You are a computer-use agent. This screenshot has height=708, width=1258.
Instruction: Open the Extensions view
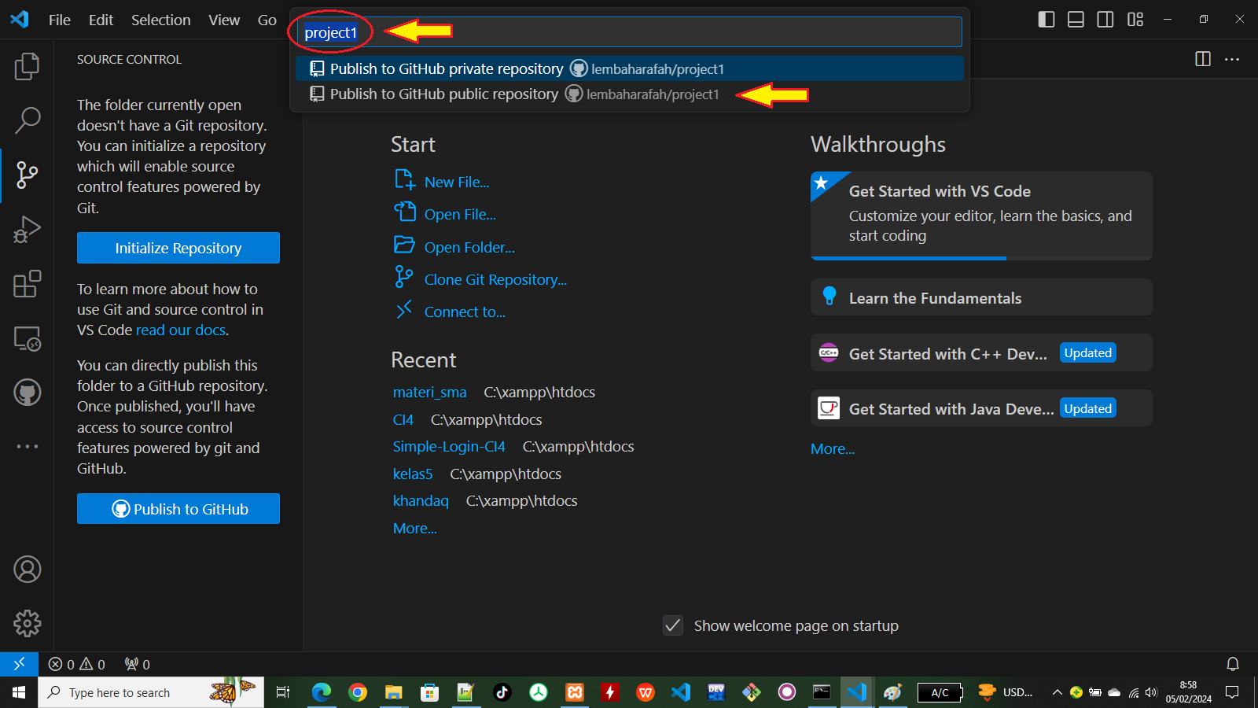click(x=27, y=284)
